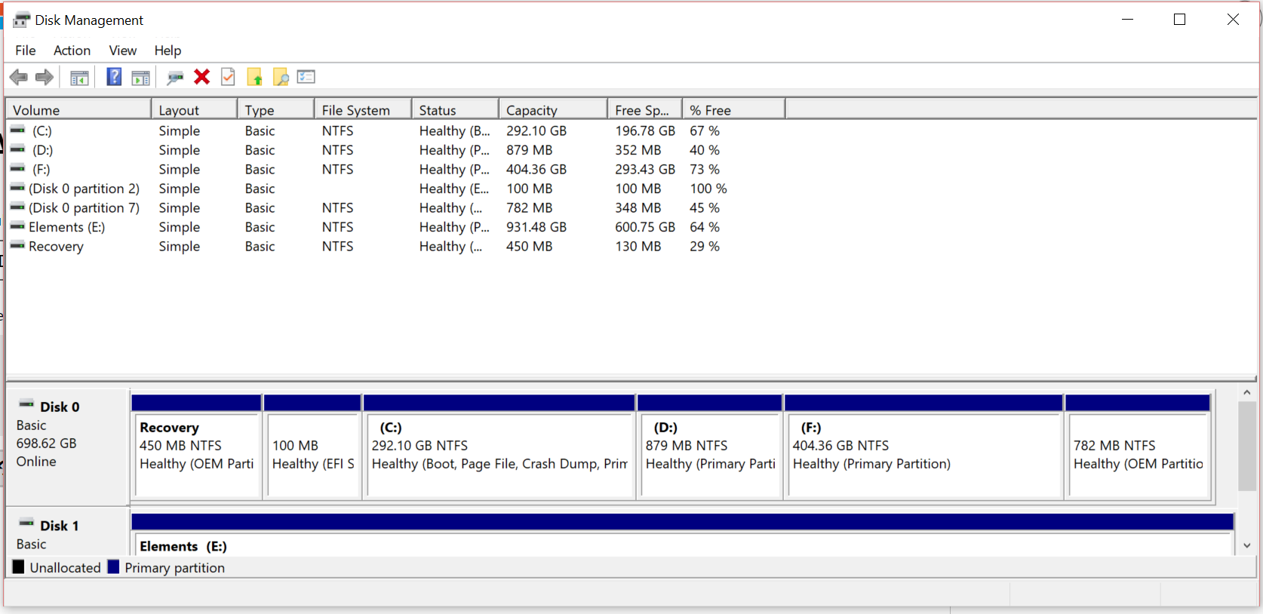Click the Forward arrow in toolbar
Screen dimensions: 1263x614
click(45, 77)
